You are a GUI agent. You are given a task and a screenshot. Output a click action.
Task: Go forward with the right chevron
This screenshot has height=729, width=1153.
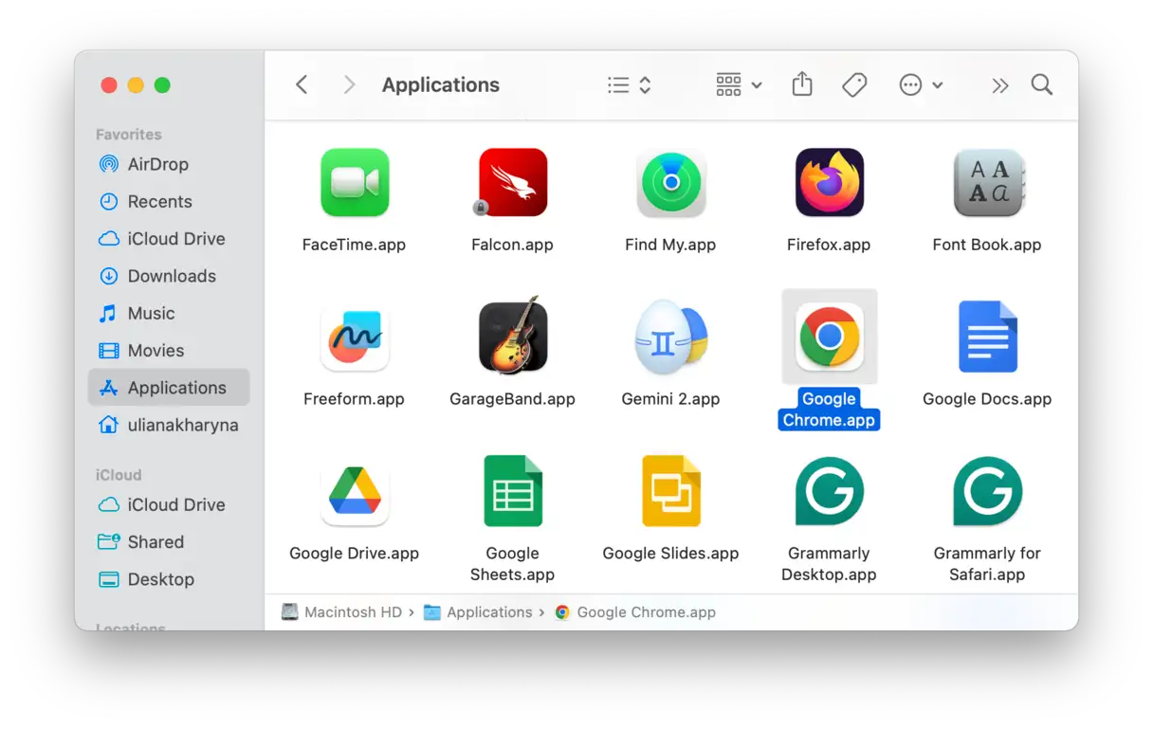click(x=349, y=84)
